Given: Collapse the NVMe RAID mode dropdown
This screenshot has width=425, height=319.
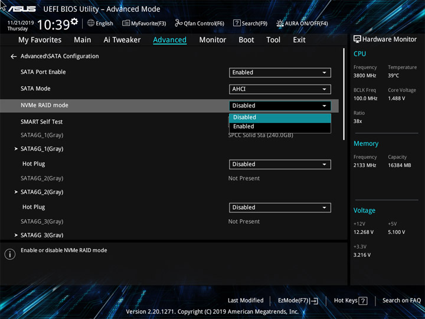Looking at the screenshot, I should click(x=280, y=106).
